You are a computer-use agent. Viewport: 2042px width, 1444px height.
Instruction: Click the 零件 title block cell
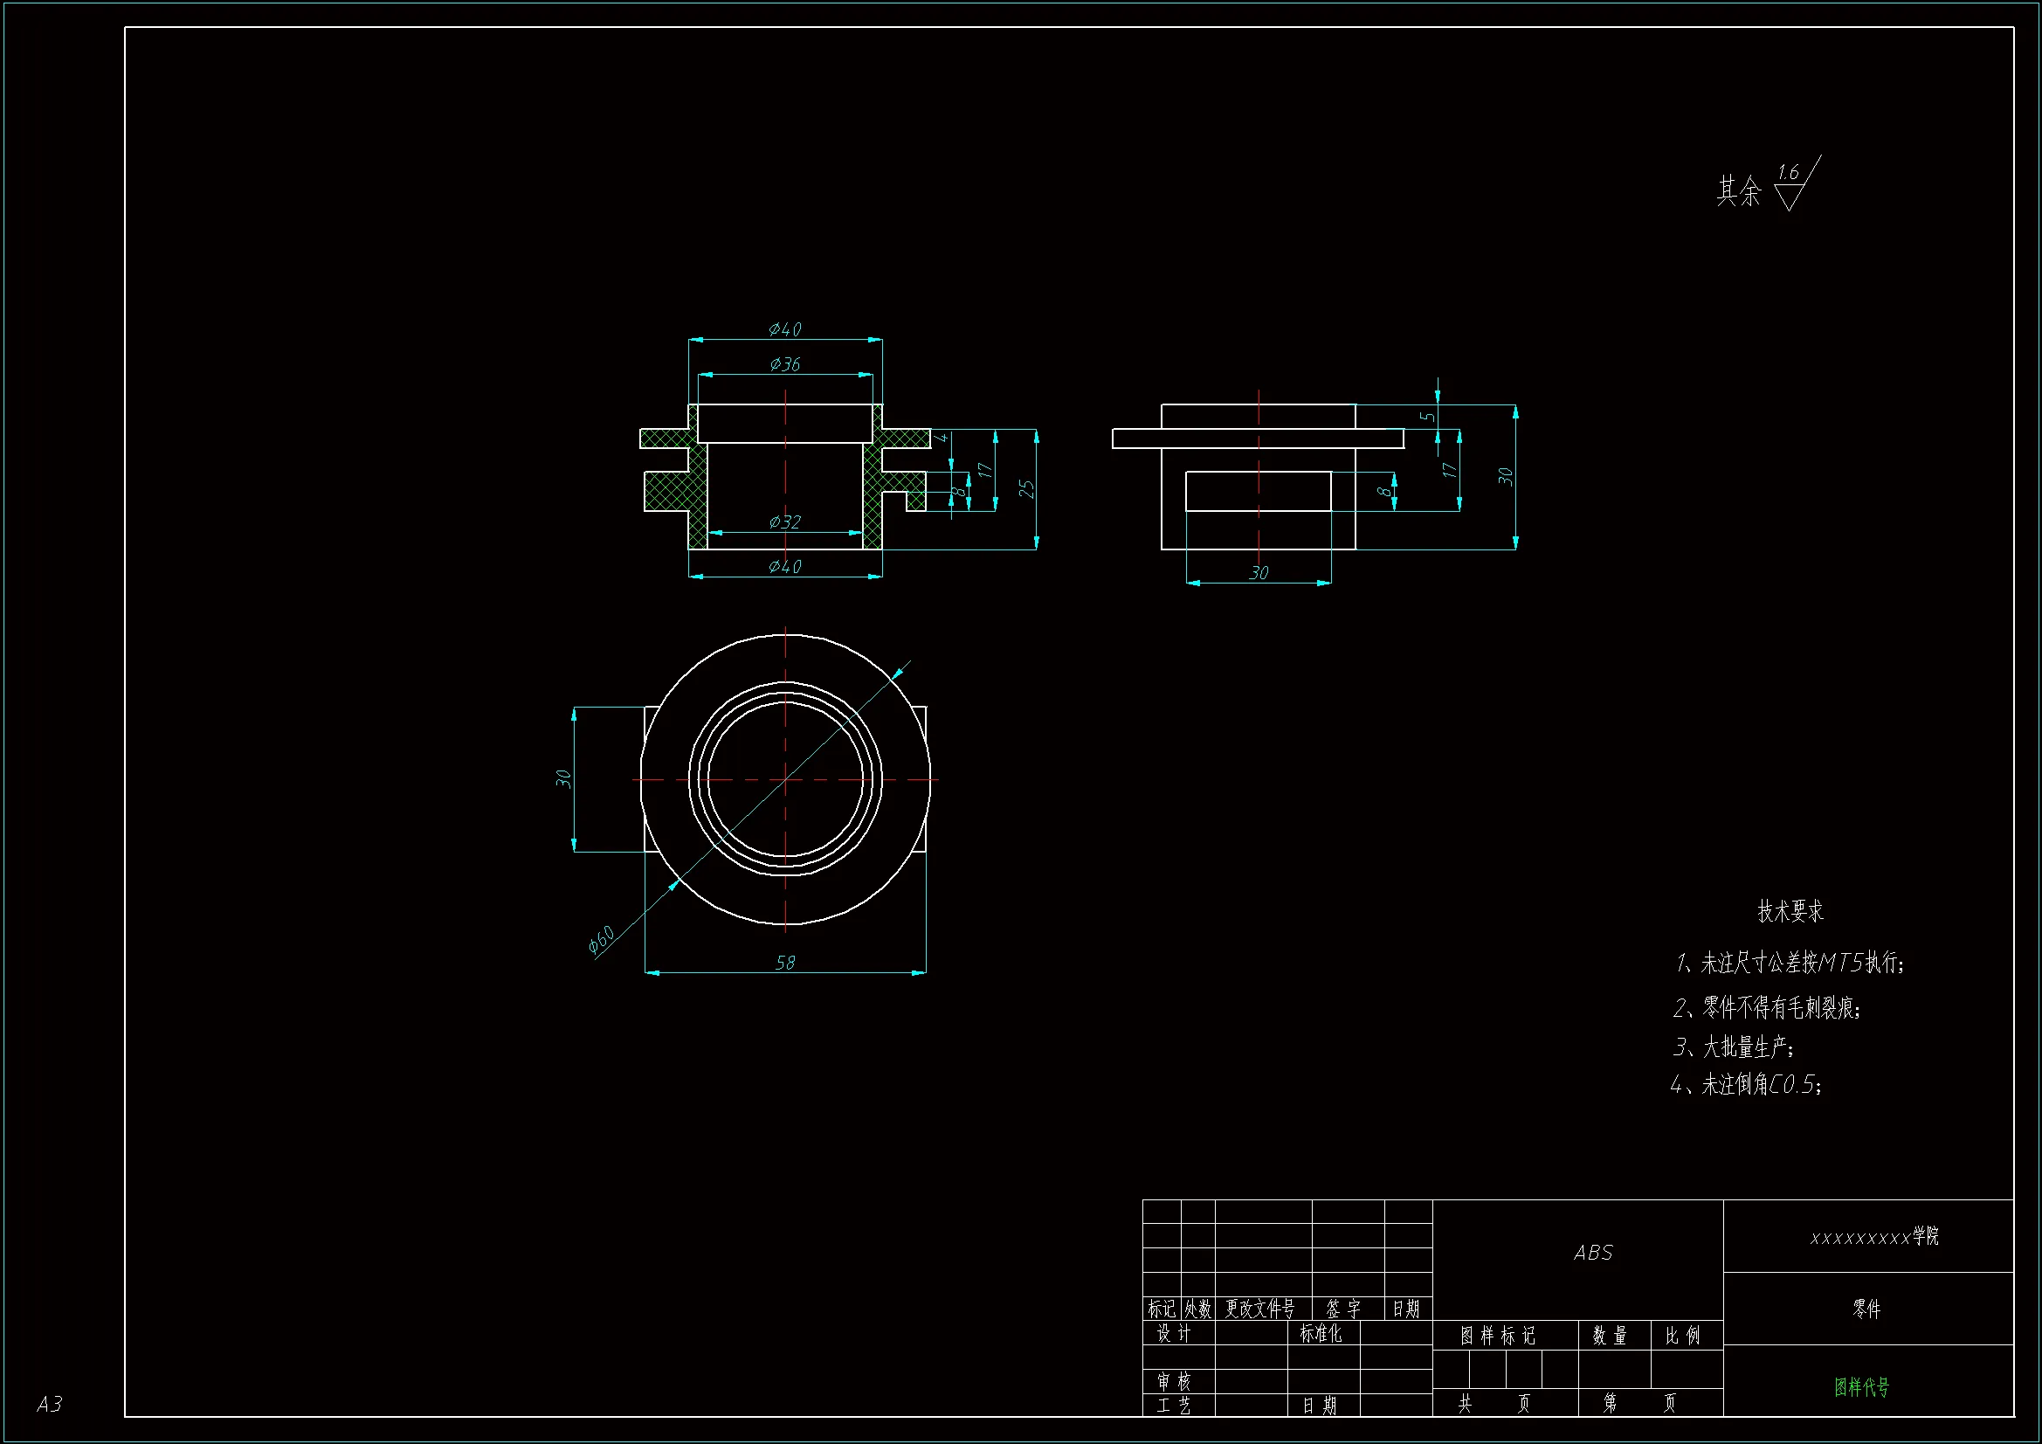[1866, 1309]
